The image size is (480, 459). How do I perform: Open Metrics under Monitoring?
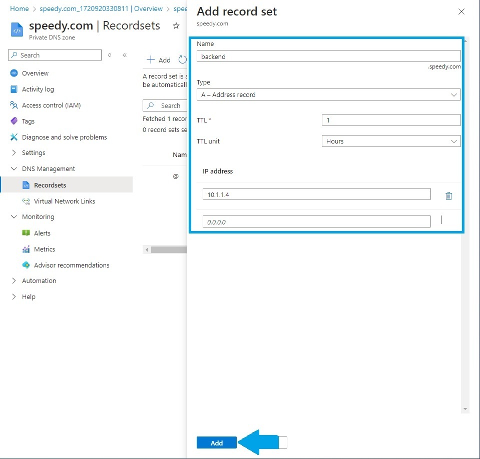45,249
